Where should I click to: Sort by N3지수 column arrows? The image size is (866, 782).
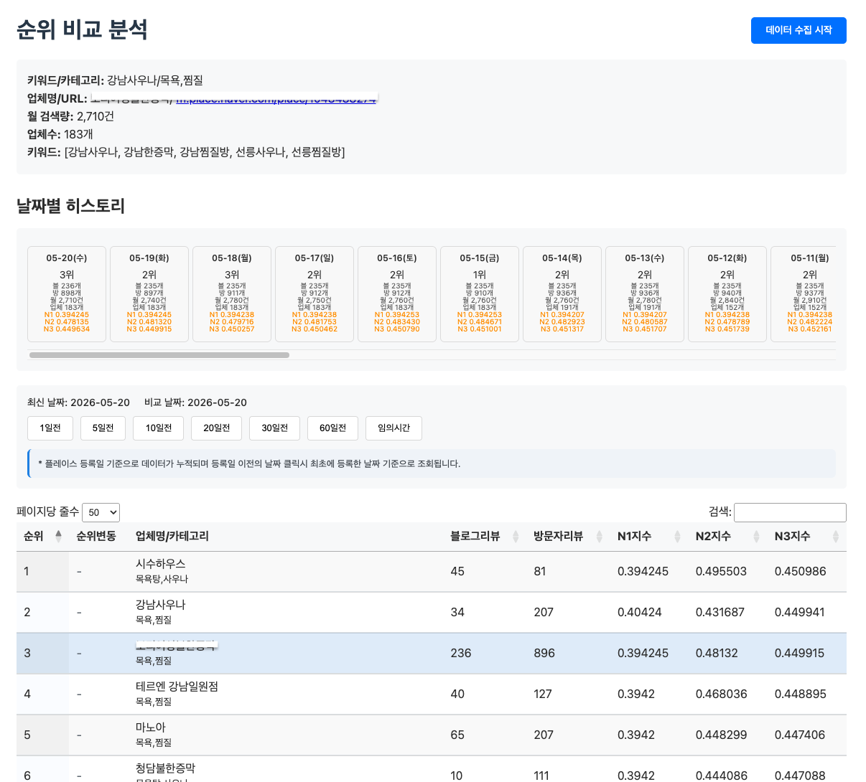tap(835, 537)
